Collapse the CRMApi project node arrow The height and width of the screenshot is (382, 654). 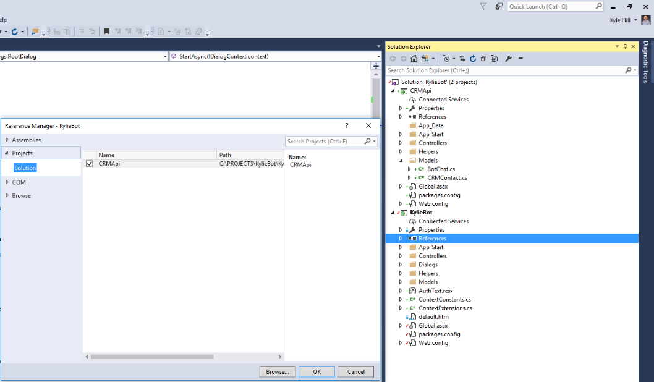click(392, 90)
